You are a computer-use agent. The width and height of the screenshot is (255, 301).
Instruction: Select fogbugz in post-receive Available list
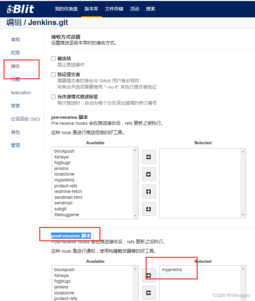[x=62, y=281]
